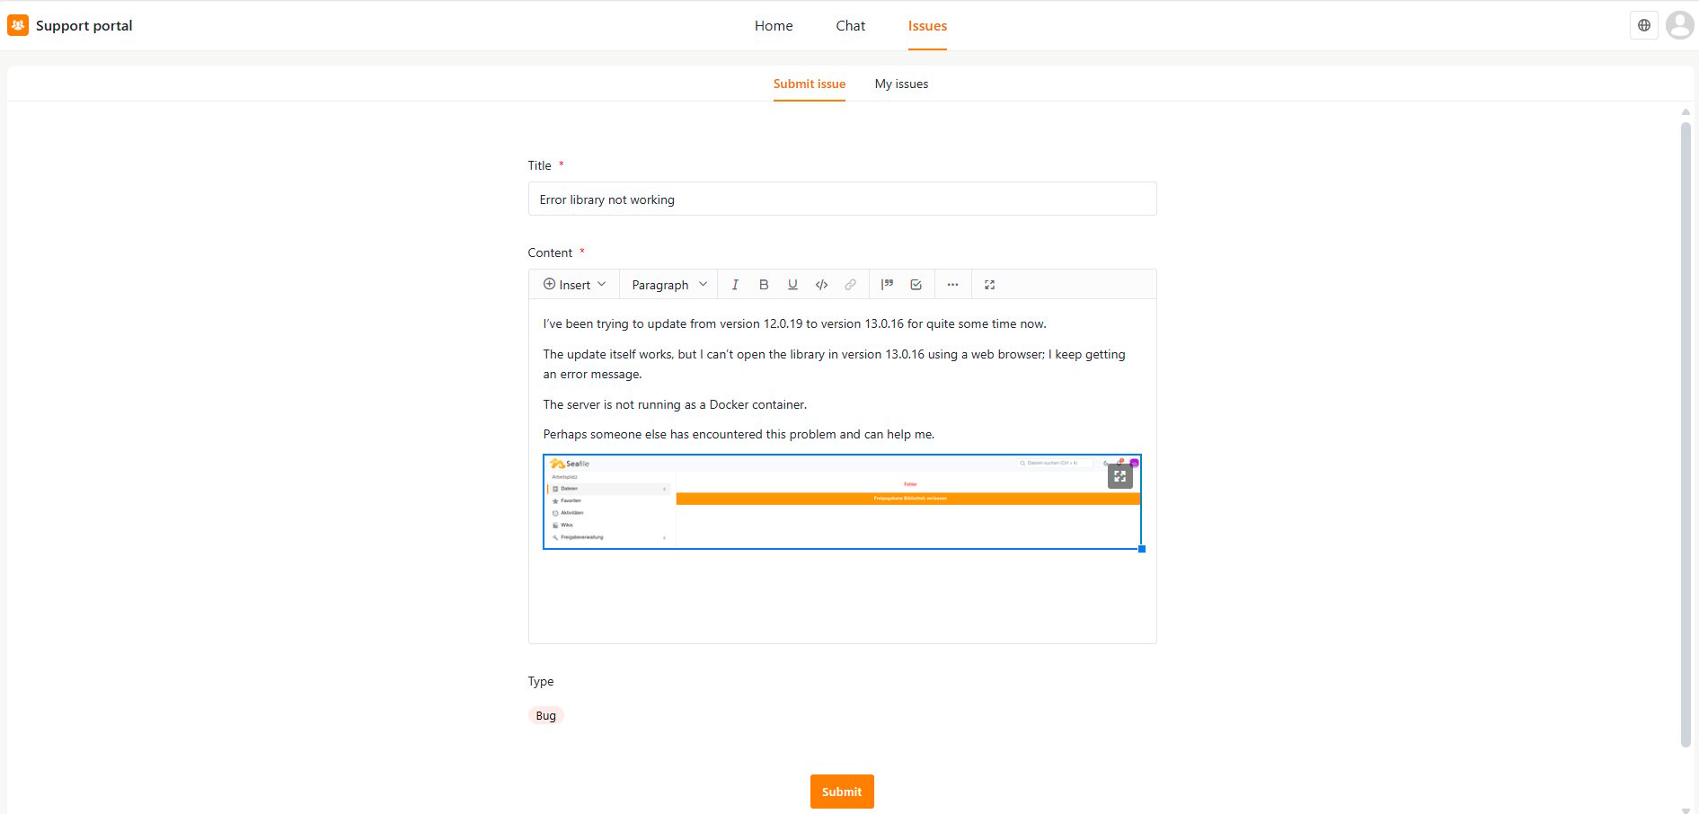Screen dimensions: 1699x814
Task: Open the language globe selector
Action: [1644, 25]
